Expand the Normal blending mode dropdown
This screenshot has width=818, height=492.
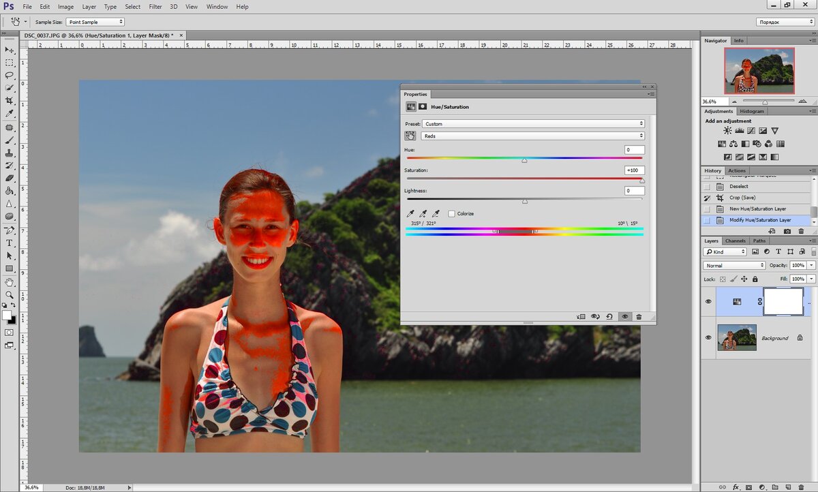tap(734, 266)
